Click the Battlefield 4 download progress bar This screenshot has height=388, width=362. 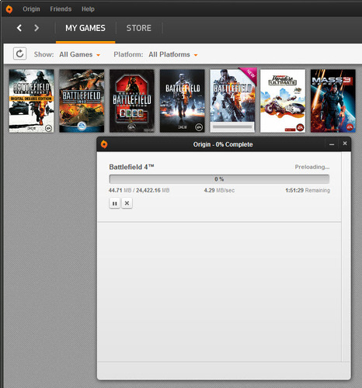[x=219, y=179]
